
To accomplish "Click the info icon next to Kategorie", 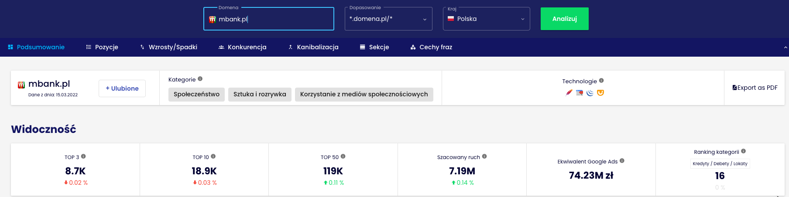I will point(200,79).
